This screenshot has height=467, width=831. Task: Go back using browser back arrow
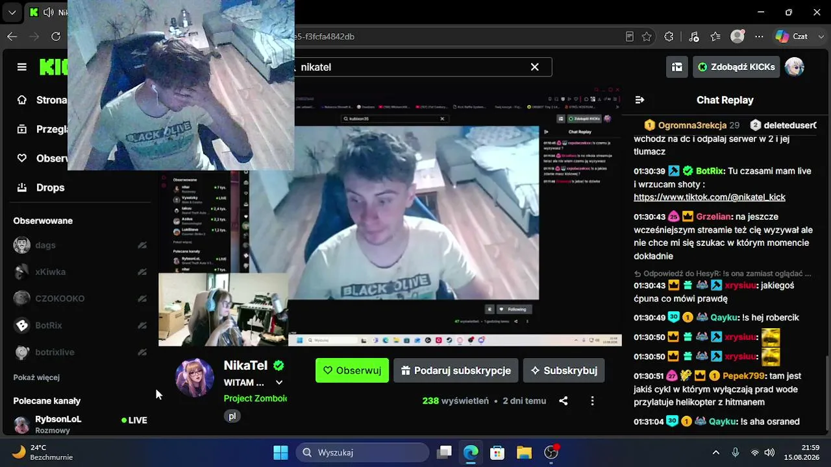click(12, 36)
